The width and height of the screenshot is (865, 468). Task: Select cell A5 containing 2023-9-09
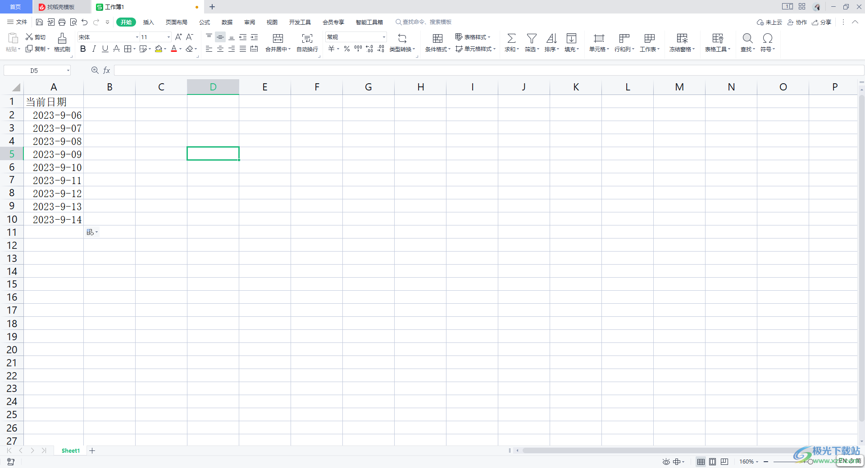click(x=54, y=154)
